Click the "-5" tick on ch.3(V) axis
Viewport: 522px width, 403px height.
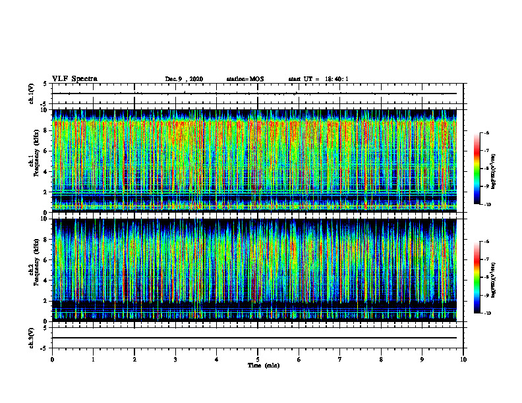coord(44,348)
